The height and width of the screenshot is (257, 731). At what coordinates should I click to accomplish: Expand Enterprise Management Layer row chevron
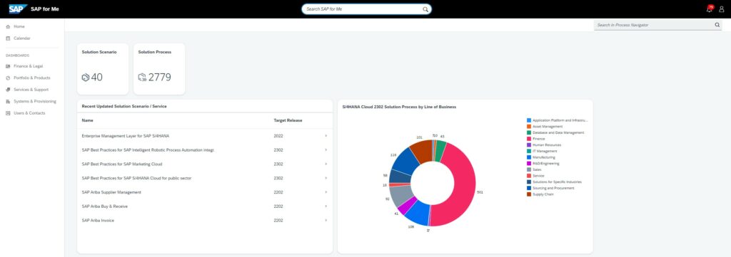pos(326,136)
